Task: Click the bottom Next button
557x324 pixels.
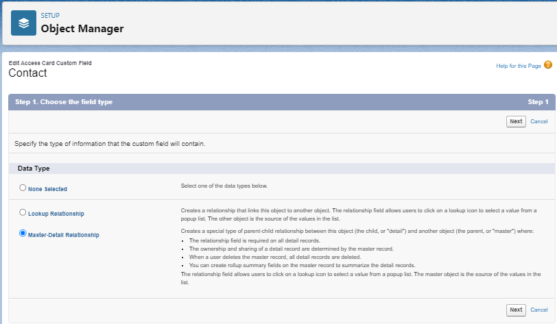Action: [516, 310]
